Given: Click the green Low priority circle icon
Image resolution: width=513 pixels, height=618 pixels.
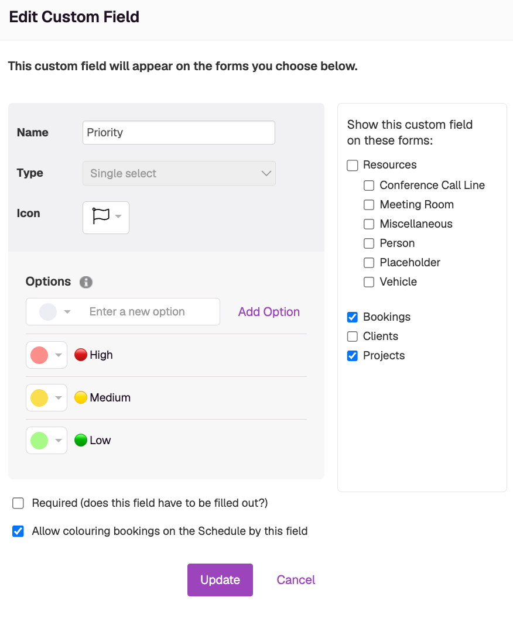Looking at the screenshot, I should [81, 440].
